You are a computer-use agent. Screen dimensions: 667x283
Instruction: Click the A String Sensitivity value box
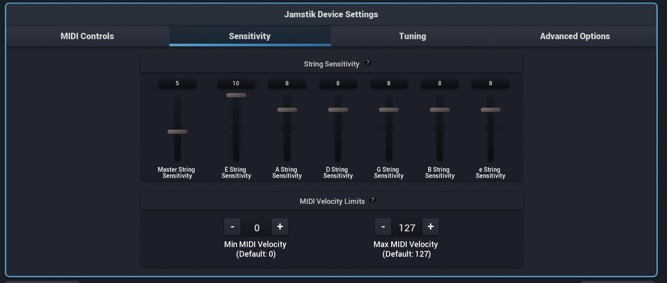[287, 84]
